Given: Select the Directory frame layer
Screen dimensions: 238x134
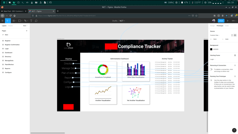Looking at the screenshot, I should click(8, 57).
